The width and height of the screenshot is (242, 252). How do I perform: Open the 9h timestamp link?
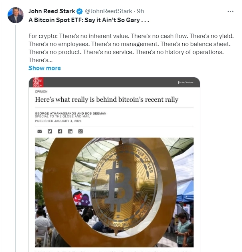coord(140,11)
